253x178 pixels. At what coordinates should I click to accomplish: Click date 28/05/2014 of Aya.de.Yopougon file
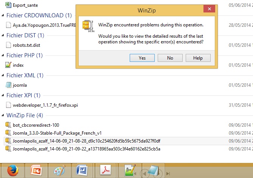pyautogui.click(x=240, y=25)
